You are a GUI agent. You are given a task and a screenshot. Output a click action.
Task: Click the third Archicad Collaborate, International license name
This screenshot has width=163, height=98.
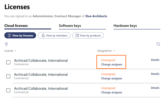41,89
